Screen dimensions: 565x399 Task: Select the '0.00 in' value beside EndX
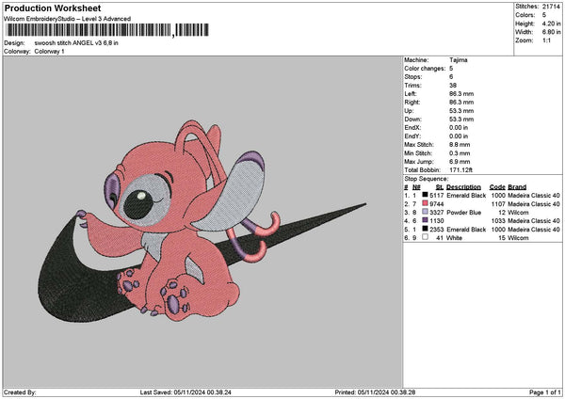tap(459, 128)
